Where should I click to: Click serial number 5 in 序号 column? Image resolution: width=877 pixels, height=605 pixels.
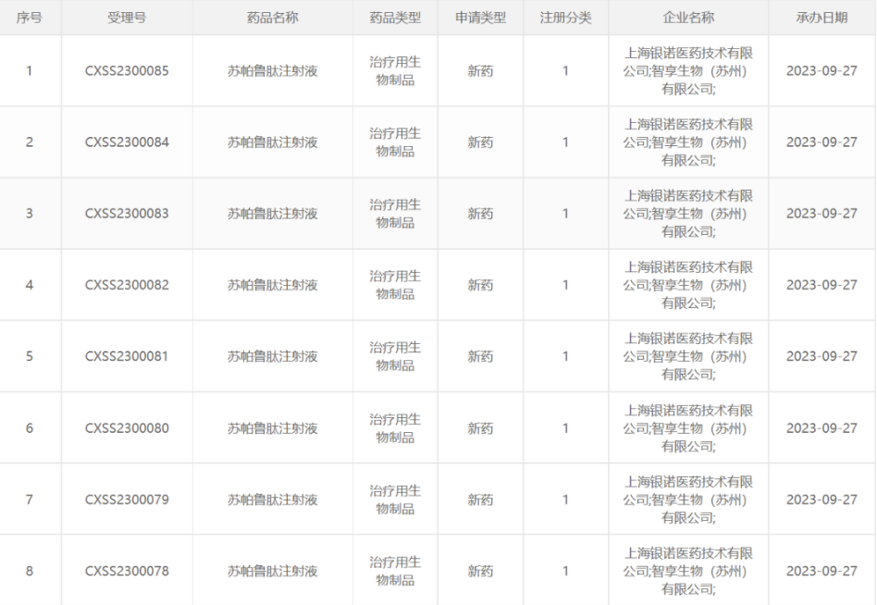(29, 357)
